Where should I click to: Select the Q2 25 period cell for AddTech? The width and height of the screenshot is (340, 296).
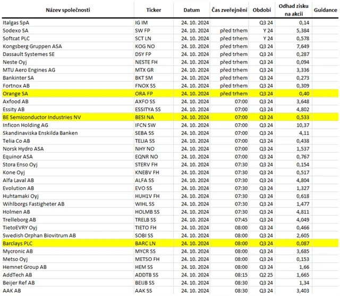[262, 274]
